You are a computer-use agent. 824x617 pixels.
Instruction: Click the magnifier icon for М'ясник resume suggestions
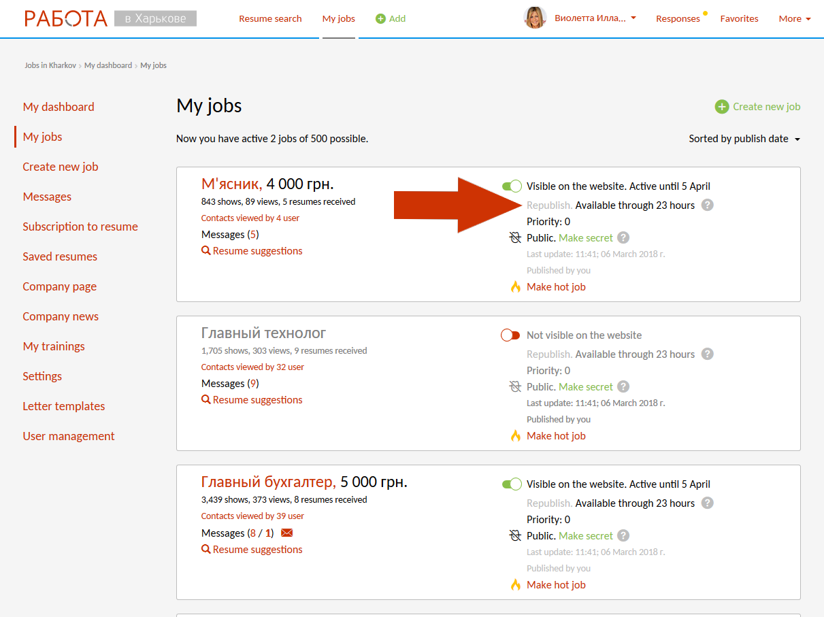tap(206, 251)
